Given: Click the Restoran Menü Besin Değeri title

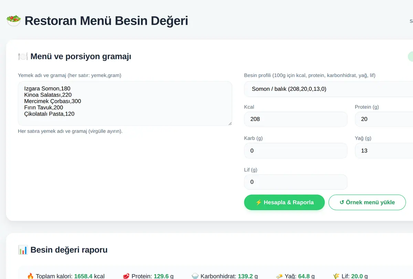Looking at the screenshot, I should [x=106, y=21].
